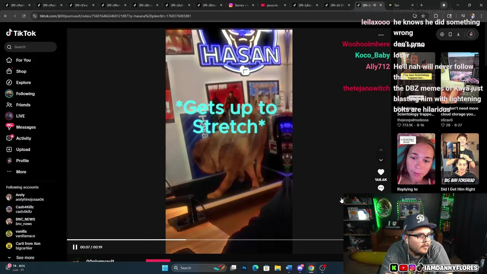Open the video comments bubble

point(381,188)
